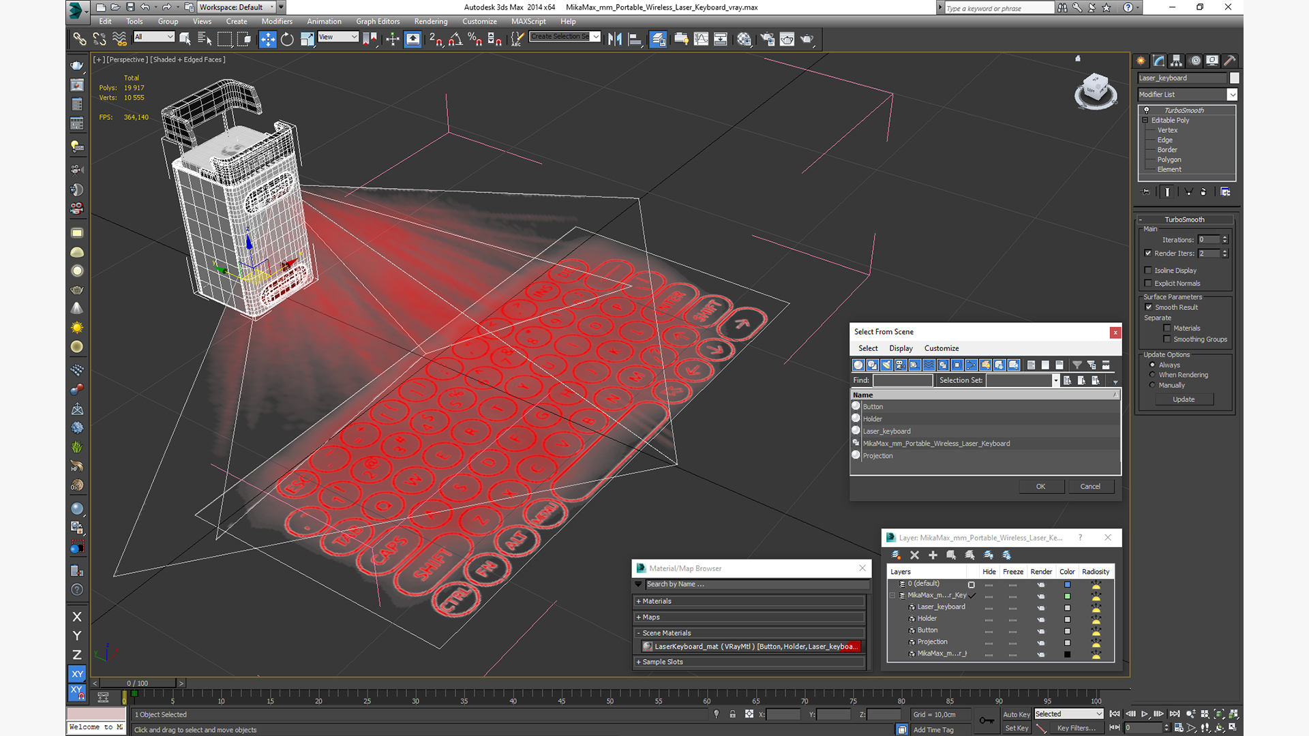This screenshot has width=1309, height=736.
Task: Activate the Select and Rotate tool
Action: pos(287,39)
